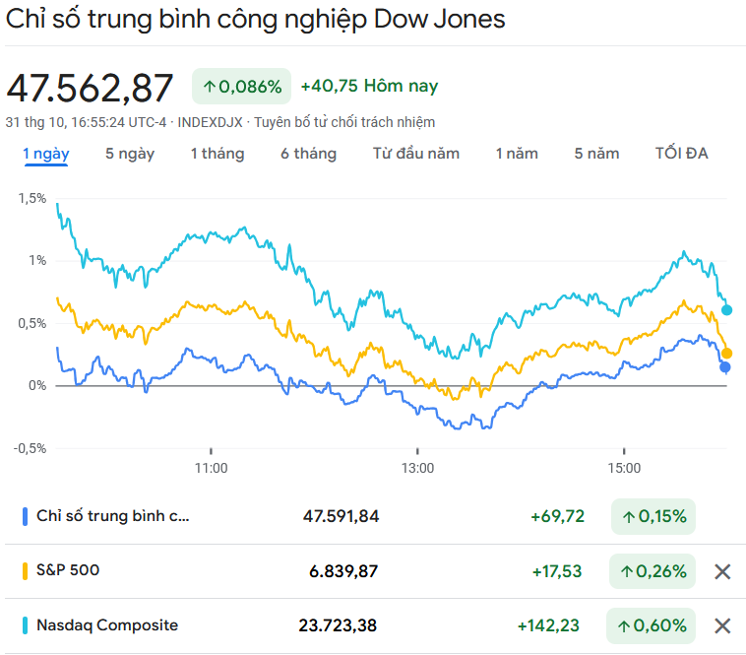The height and width of the screenshot is (655, 746).
Task: Click the teal Nasdaq endpoint dot on chart
Action: pos(727,310)
